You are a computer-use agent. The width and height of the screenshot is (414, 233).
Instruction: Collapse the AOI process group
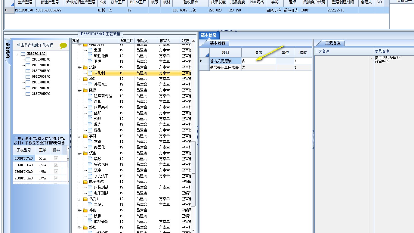[79, 79]
